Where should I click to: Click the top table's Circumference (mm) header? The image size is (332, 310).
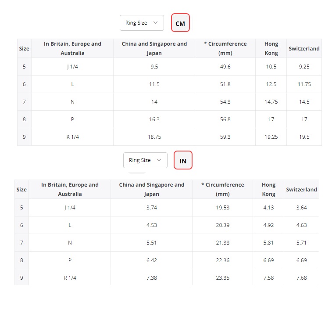coord(225,48)
